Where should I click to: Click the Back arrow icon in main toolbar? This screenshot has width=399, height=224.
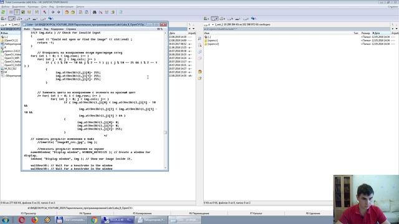point(52,12)
